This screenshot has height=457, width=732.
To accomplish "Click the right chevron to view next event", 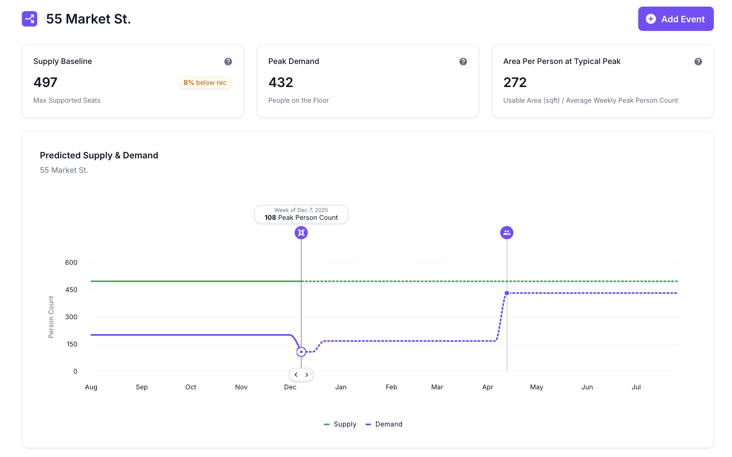I will point(307,375).
